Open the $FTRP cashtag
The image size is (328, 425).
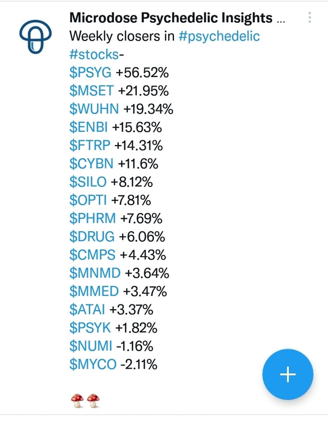[90, 145]
